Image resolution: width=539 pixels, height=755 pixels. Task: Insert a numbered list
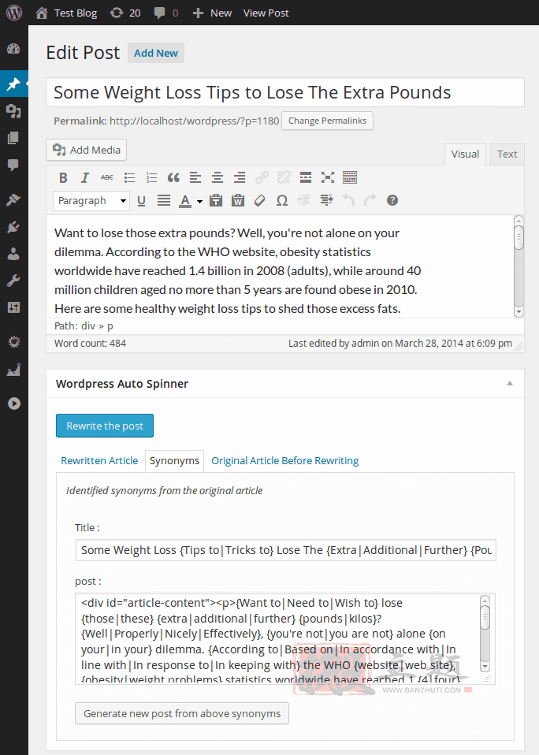(x=151, y=177)
